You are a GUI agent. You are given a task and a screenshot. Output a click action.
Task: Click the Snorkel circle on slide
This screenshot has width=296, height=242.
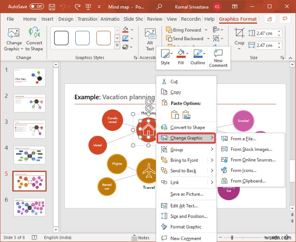(243, 121)
